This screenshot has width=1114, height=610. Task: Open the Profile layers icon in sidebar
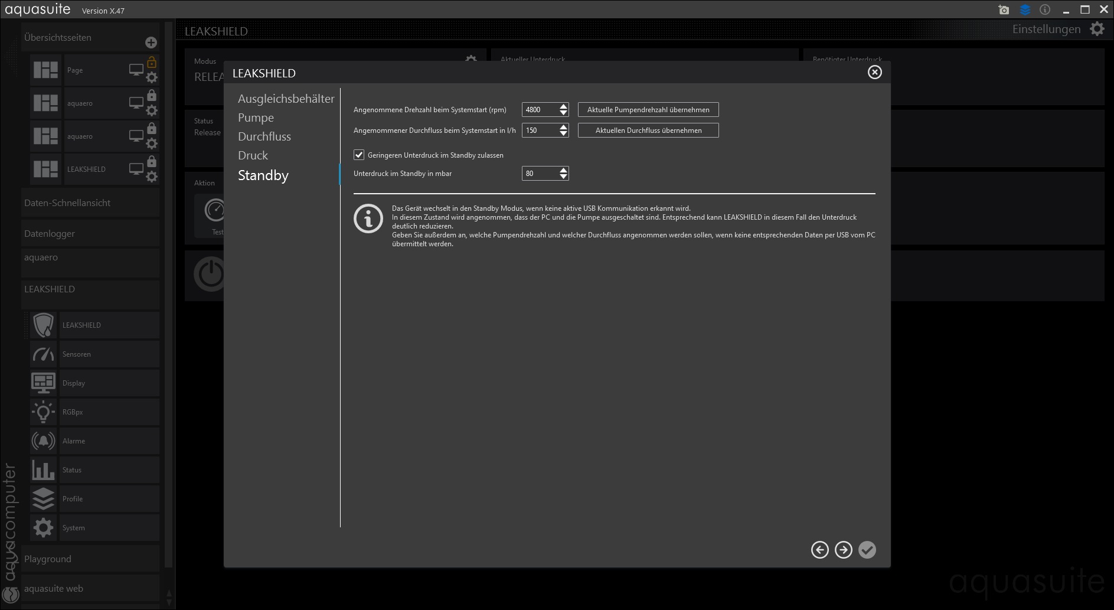[x=44, y=498]
